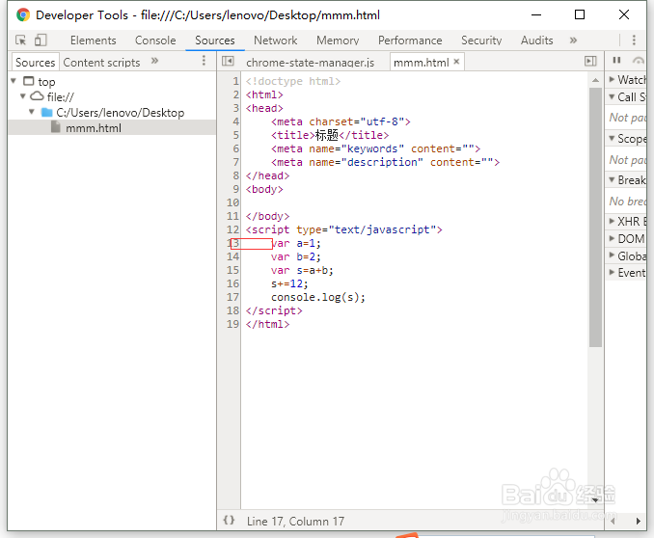Viewport: 654px width, 538px height.
Task: Step over next function call icon
Action: (639, 61)
